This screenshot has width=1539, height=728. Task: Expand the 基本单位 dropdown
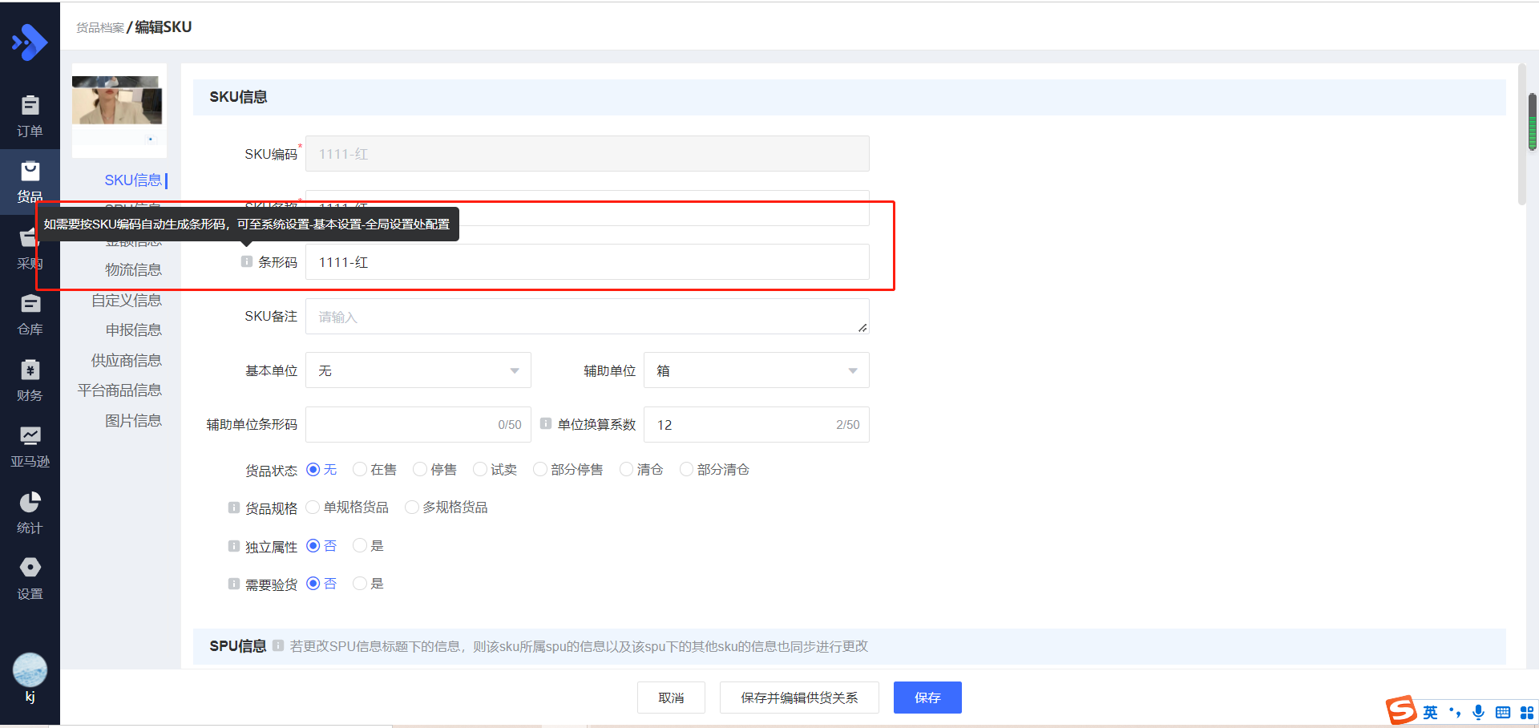418,370
